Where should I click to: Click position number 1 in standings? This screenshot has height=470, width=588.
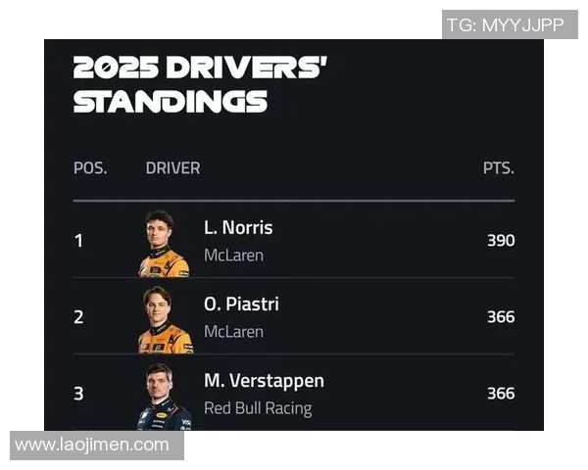click(78, 240)
